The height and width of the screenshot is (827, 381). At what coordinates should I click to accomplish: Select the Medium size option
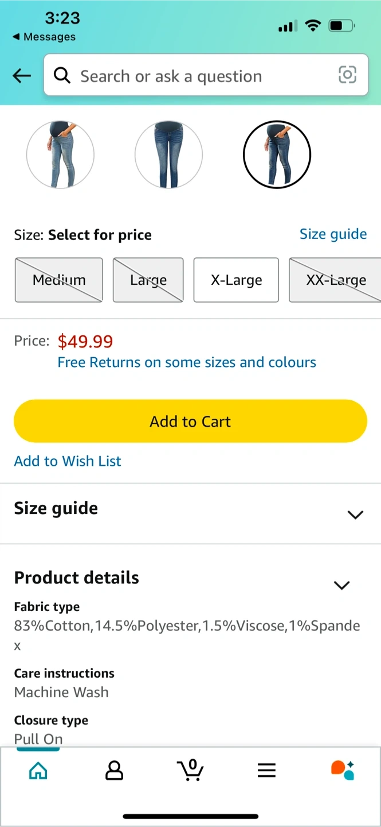[58, 280]
